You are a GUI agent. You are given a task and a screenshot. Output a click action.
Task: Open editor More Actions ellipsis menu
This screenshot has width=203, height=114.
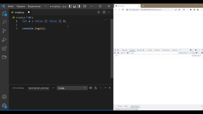point(109,12)
